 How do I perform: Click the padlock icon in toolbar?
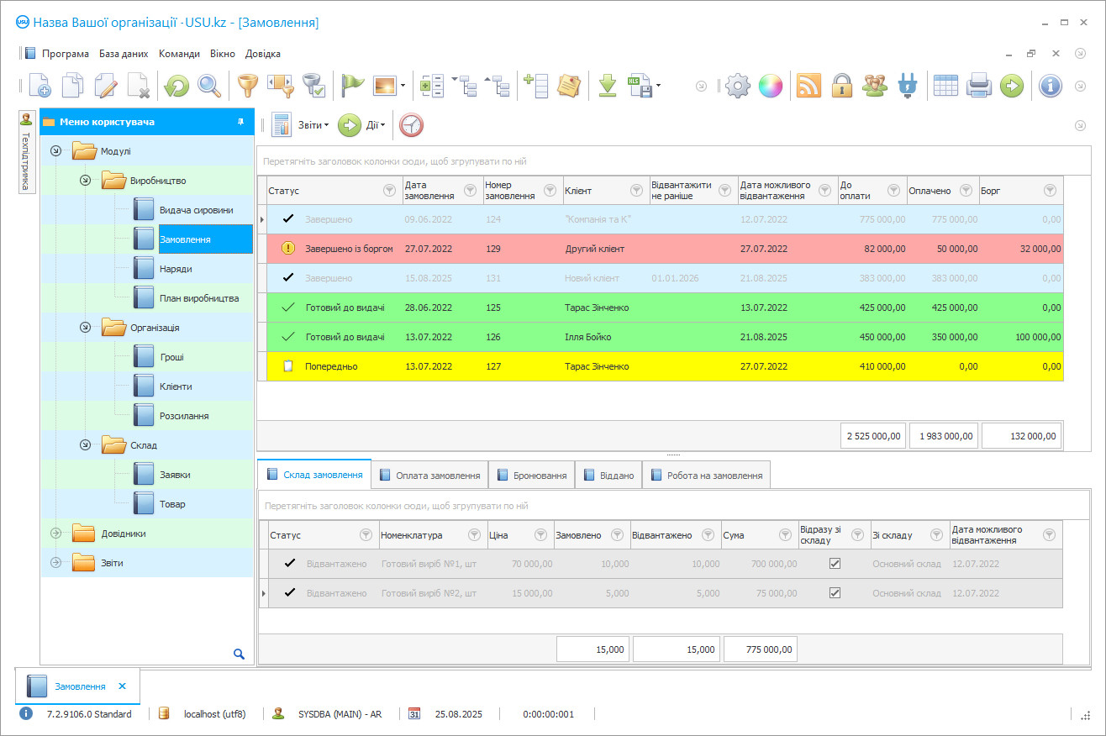842,85
